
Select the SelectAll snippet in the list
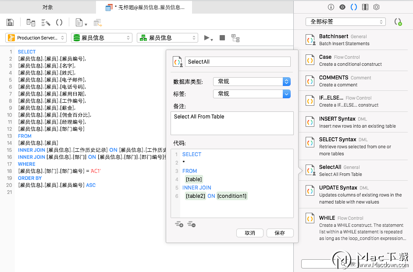(x=353, y=170)
